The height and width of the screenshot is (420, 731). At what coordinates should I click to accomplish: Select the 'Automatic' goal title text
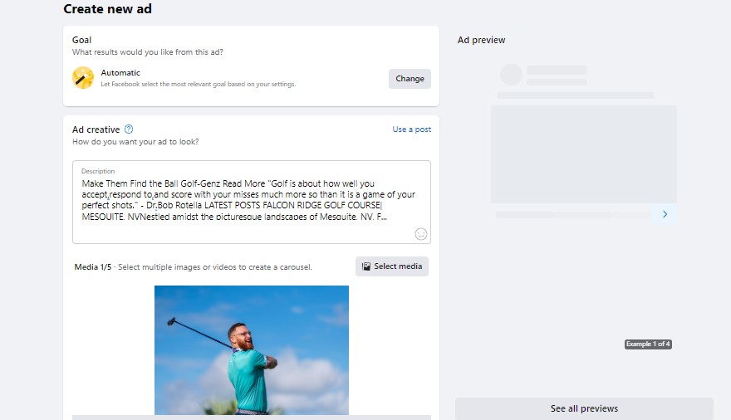[121, 73]
